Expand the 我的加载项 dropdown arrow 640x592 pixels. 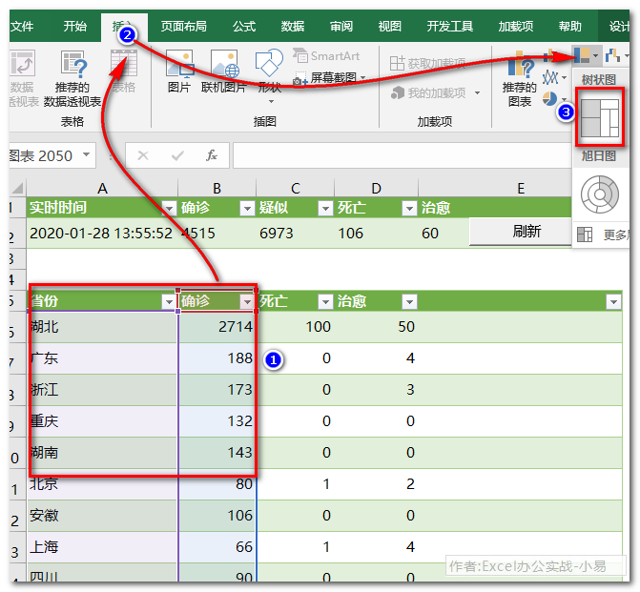(477, 93)
